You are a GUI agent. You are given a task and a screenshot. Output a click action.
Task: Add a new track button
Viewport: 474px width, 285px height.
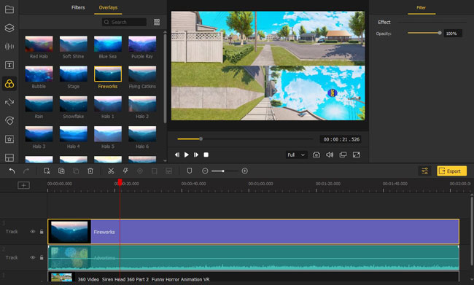point(23,185)
